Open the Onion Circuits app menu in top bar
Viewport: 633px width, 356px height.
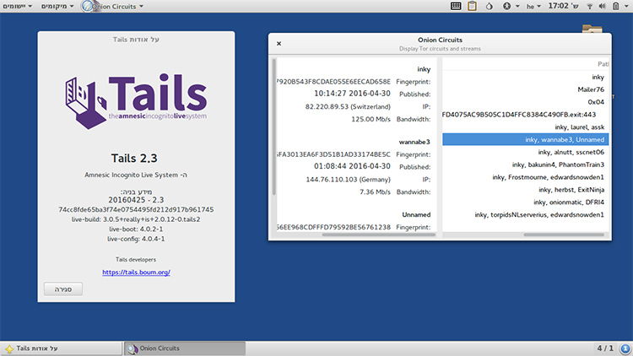(x=117, y=7)
